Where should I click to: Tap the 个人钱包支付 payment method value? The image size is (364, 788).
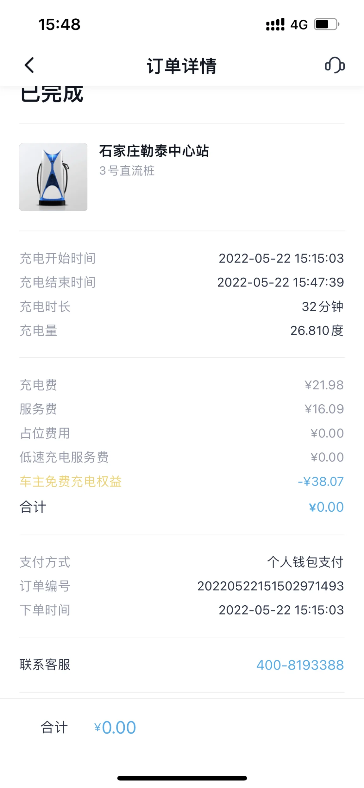point(305,562)
